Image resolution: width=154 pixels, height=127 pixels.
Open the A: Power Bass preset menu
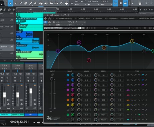[112, 28]
